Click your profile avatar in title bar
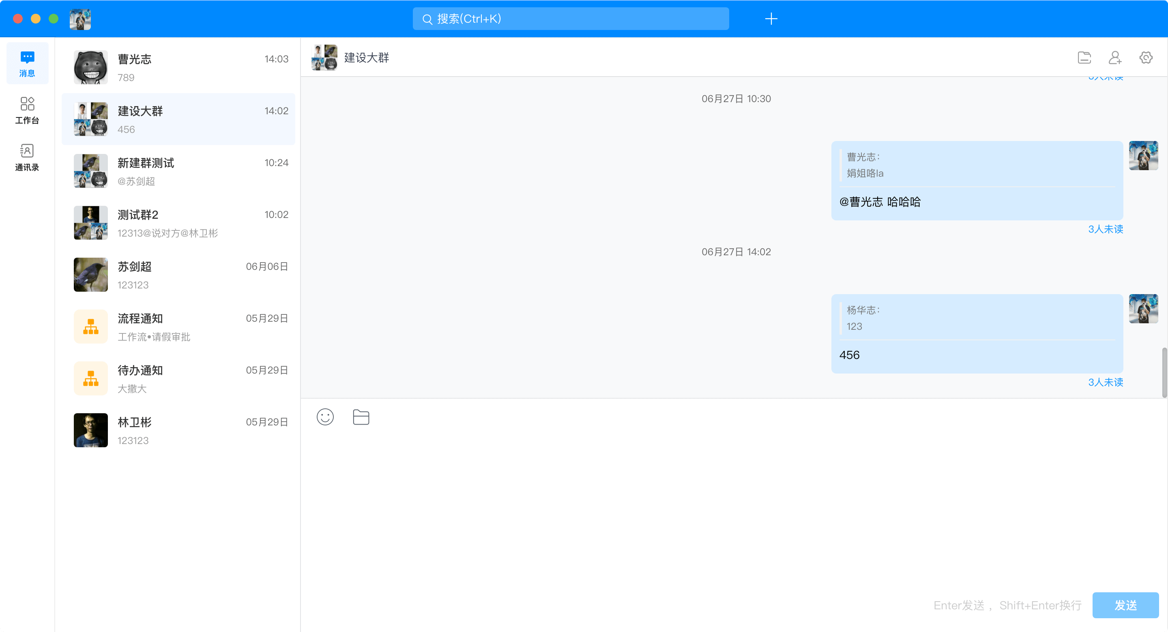This screenshot has height=632, width=1168. pos(80,19)
